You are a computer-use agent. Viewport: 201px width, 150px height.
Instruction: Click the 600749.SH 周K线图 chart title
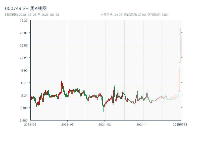coord(26,8)
